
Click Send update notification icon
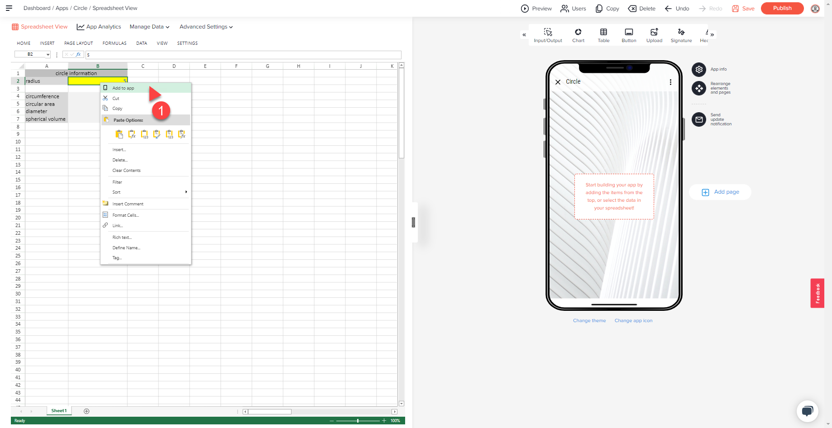699,119
